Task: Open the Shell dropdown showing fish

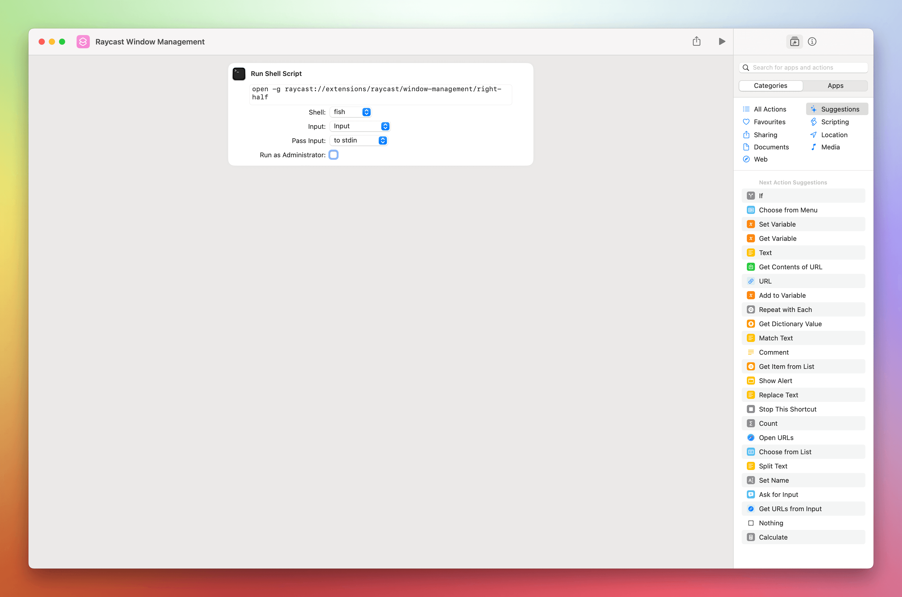Action: coord(350,112)
